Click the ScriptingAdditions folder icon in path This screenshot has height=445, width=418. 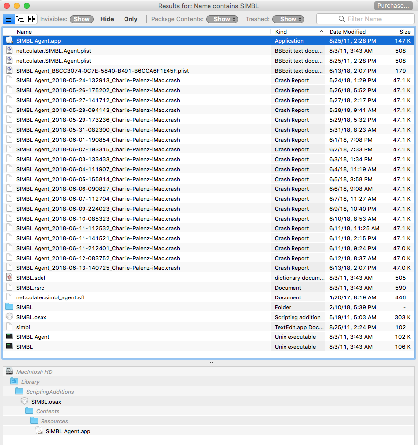(x=19, y=391)
